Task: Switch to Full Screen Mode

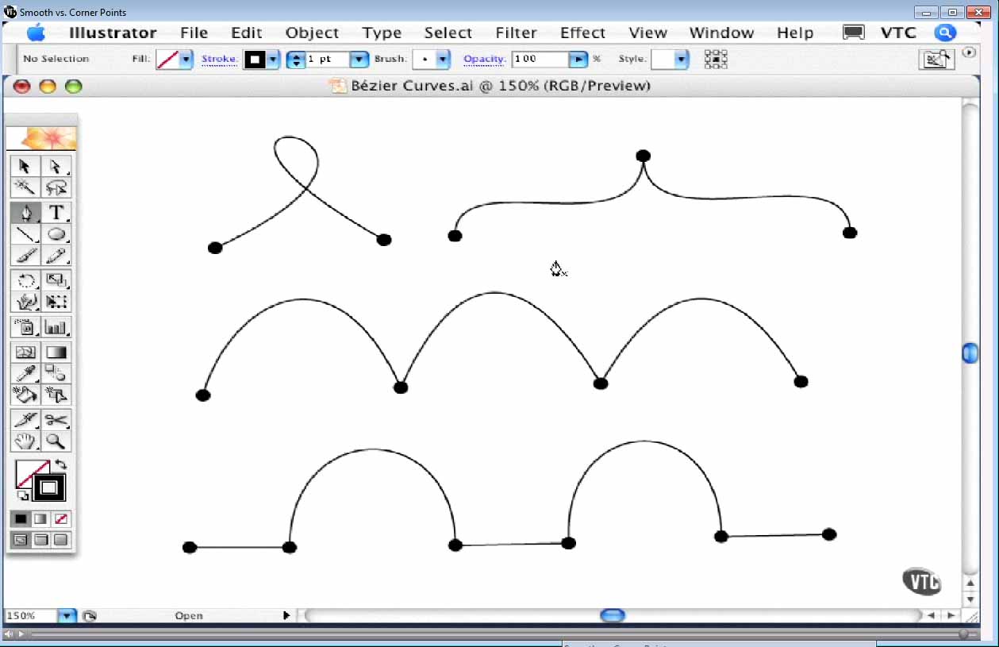Action: 61,540
